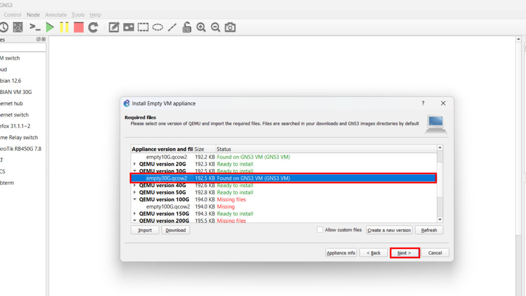The width and height of the screenshot is (526, 296).
Task: Suspend all nodes with yellow pause icon
Action: pos(64,27)
